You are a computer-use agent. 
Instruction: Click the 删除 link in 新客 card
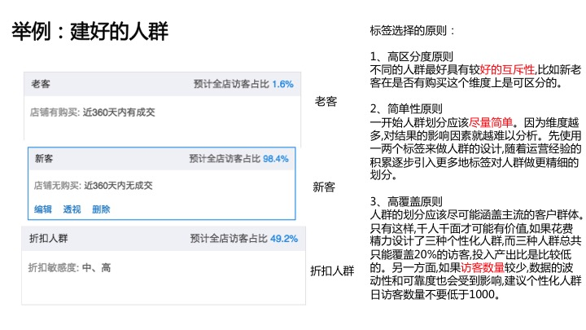[x=101, y=209]
